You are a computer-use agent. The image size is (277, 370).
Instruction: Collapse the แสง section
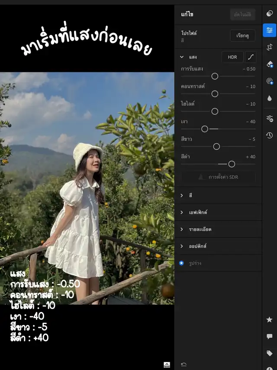[x=182, y=57]
